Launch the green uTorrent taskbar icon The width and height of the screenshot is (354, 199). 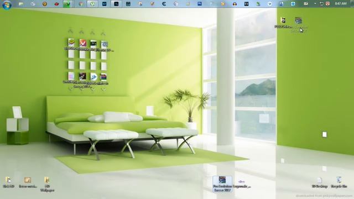click(x=92, y=4)
